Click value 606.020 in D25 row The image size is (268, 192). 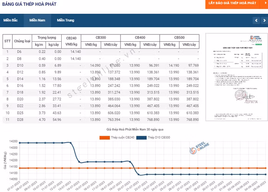pos(114,113)
